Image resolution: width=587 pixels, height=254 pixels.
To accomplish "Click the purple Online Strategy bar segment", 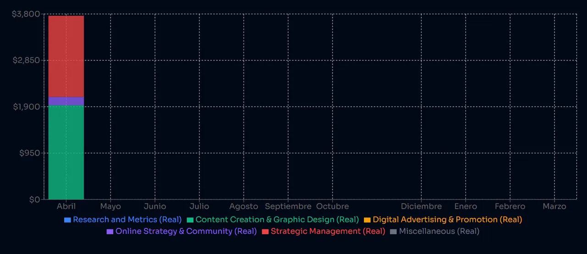I will pos(66,101).
